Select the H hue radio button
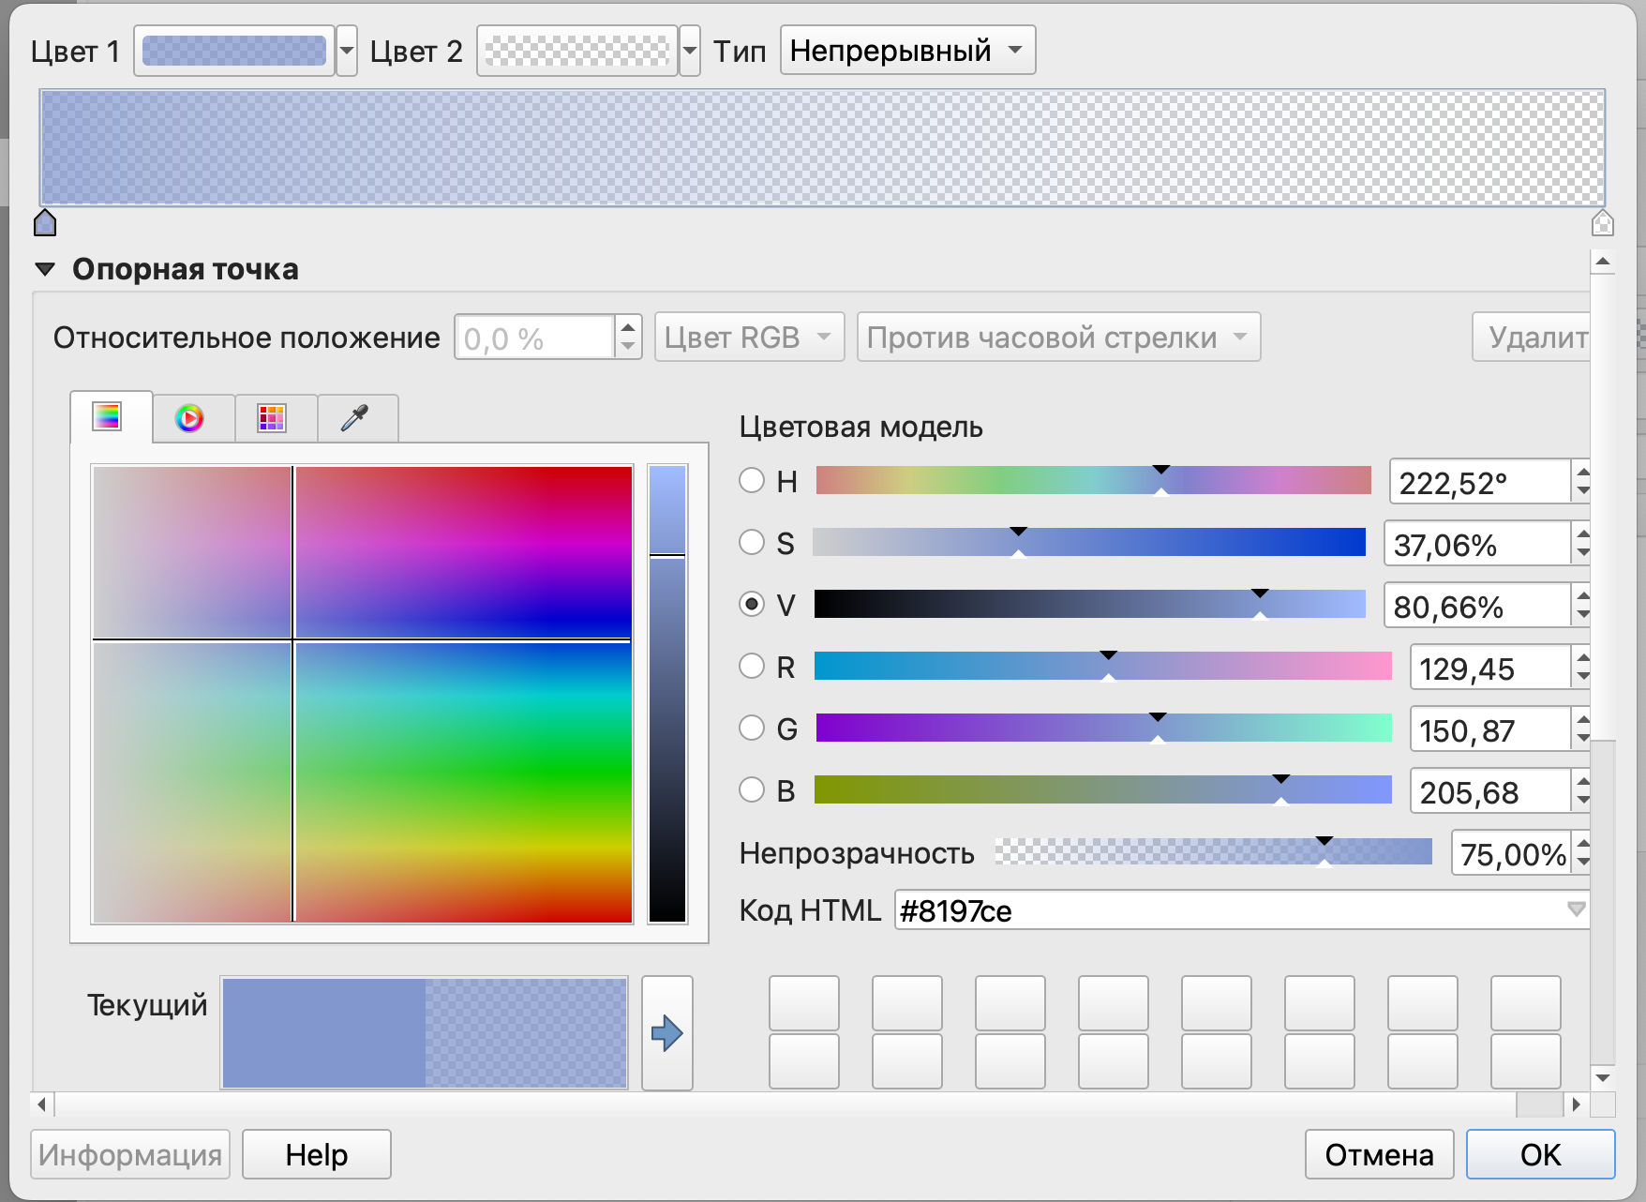Image resolution: width=1646 pixels, height=1202 pixels. (x=752, y=481)
